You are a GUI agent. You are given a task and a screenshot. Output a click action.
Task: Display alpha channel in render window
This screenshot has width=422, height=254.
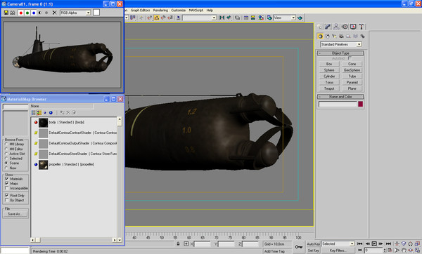point(40,13)
